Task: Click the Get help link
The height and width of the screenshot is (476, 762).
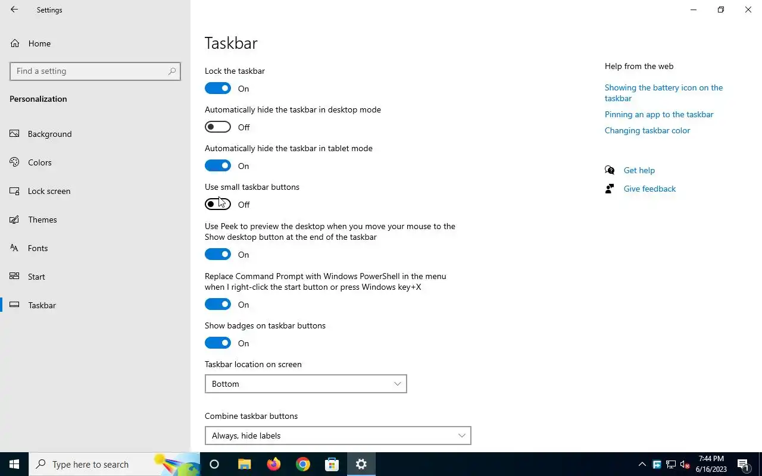Action: (x=639, y=170)
